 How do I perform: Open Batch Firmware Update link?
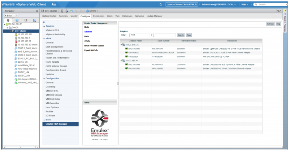(x=94, y=46)
